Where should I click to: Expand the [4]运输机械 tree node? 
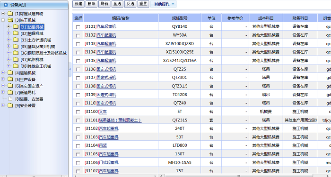[x=3, y=72]
